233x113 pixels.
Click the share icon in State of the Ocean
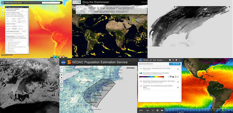[173, 60]
